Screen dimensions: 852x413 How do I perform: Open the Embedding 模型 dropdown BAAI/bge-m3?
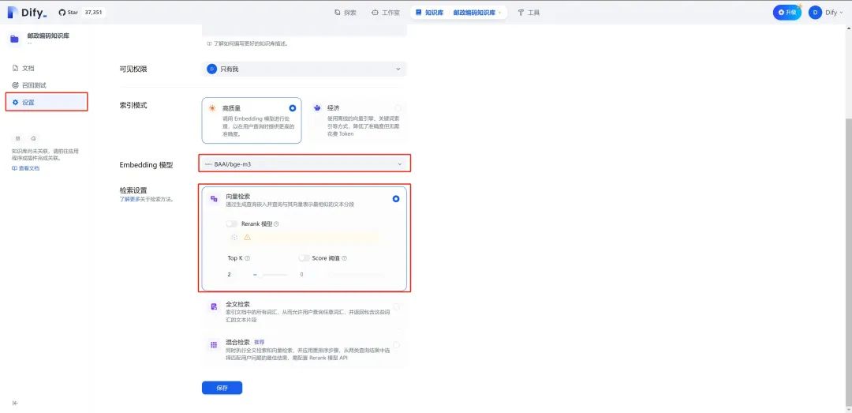click(x=305, y=163)
